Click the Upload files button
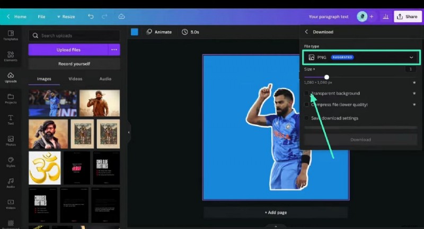 pyautogui.click(x=68, y=50)
